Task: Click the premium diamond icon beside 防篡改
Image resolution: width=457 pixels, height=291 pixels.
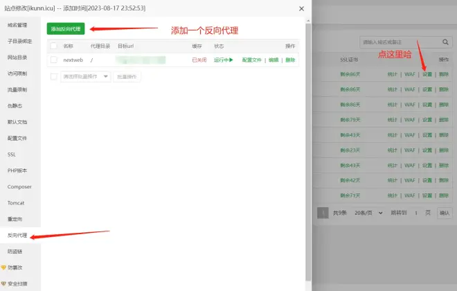Action: (x=3, y=267)
